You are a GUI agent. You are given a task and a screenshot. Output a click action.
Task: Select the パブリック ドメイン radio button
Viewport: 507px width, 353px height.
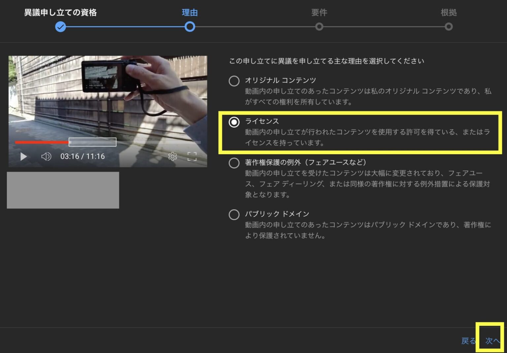(x=234, y=215)
